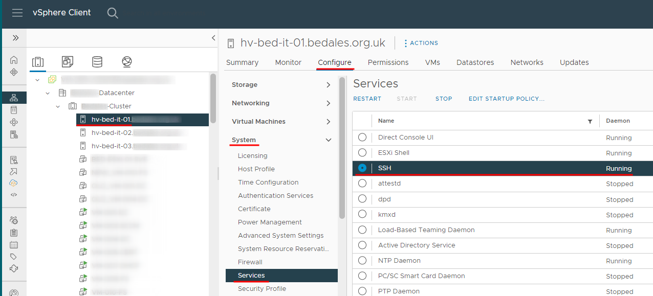653x296 pixels.
Task: Open the Networks tab
Action: coord(527,62)
